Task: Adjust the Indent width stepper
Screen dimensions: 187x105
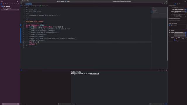Action: click(x=186, y=38)
